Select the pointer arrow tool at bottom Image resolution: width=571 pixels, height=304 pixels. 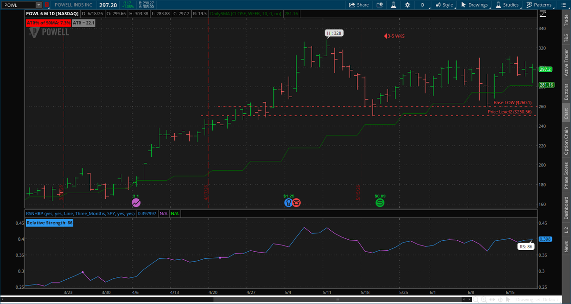508,300
